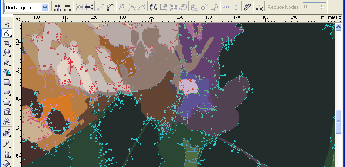This screenshot has height=167, width=345.
Task: Select the Text tool
Action: 7,121
